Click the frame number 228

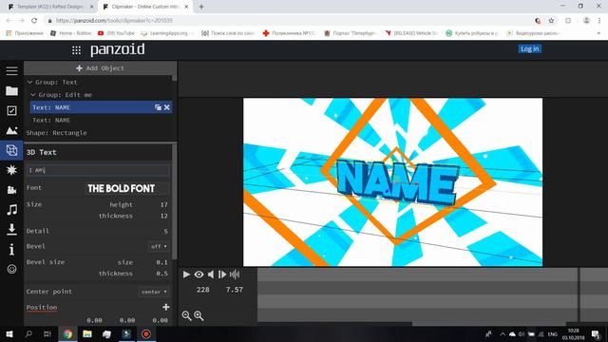pyautogui.click(x=202, y=290)
